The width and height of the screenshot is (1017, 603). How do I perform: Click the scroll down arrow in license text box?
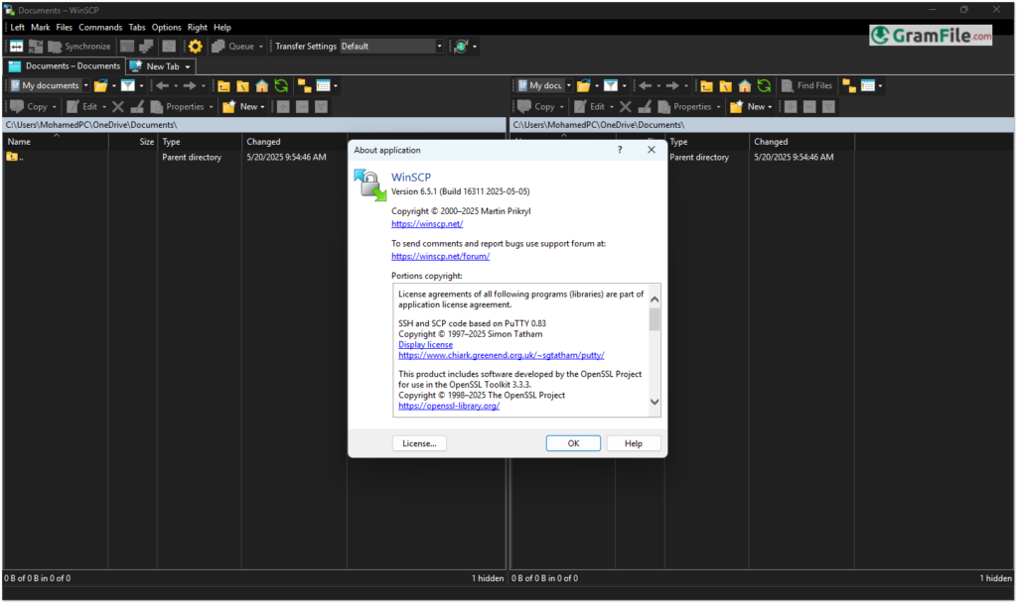coord(654,402)
